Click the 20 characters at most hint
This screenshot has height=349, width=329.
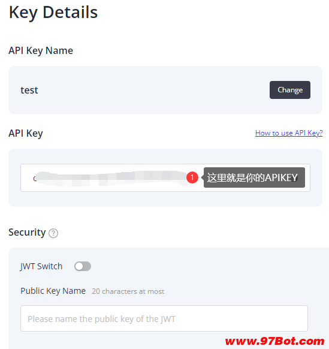[128, 291]
